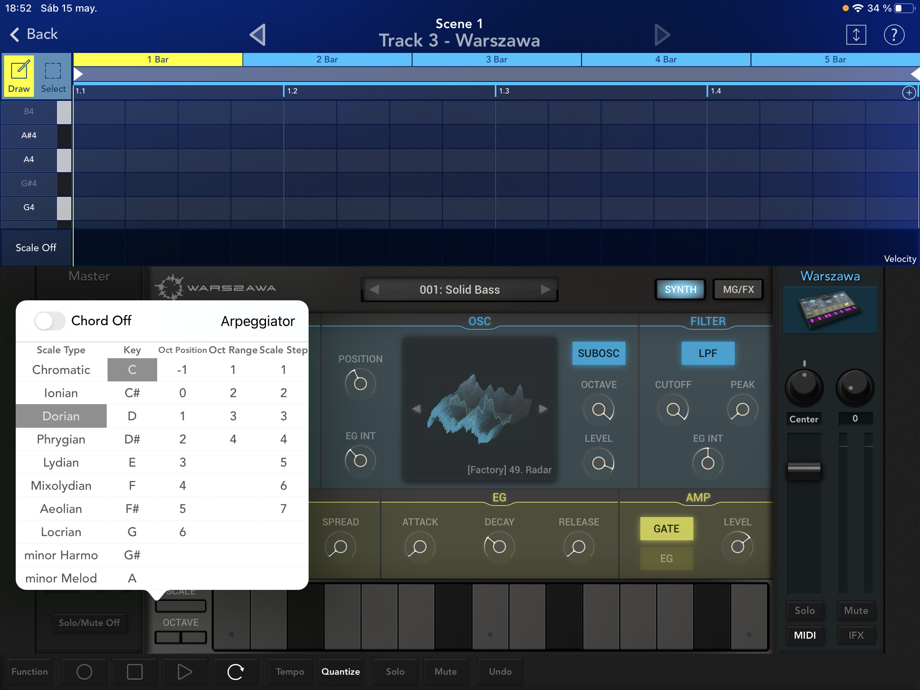Start playback with the play triangle
The width and height of the screenshot is (920, 690).
pos(185,671)
